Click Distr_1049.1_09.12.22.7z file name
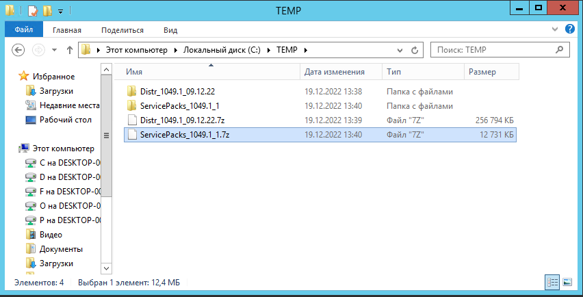The height and width of the screenshot is (297, 583). tap(182, 120)
